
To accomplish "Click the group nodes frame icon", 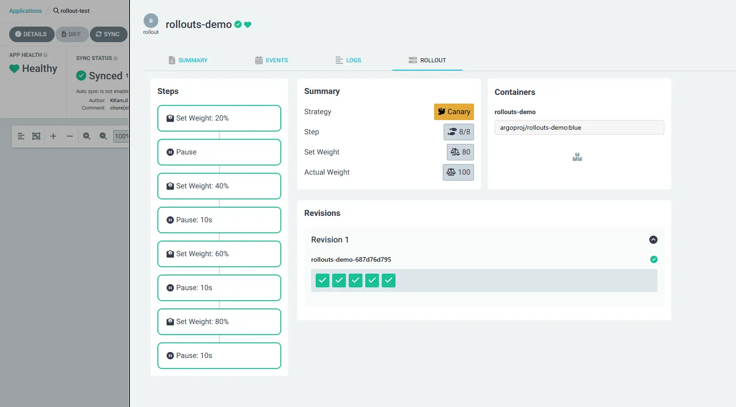I will [x=36, y=136].
